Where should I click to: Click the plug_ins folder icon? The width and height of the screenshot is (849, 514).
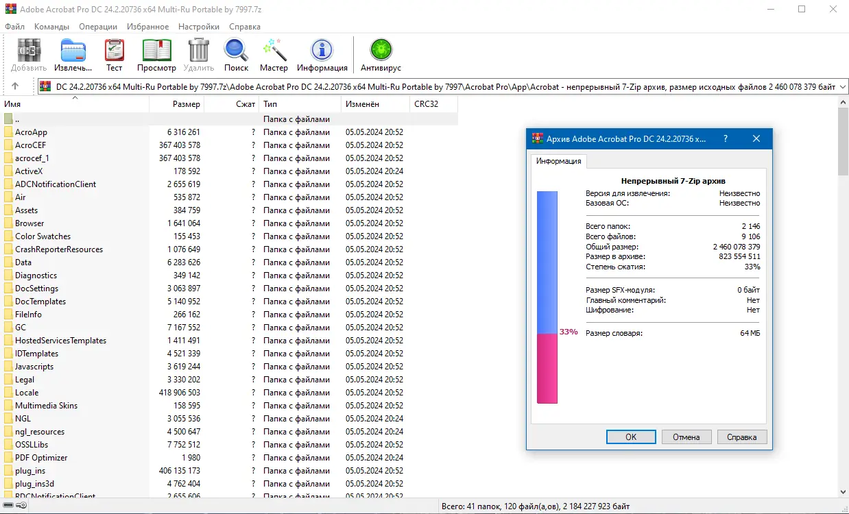(x=8, y=471)
